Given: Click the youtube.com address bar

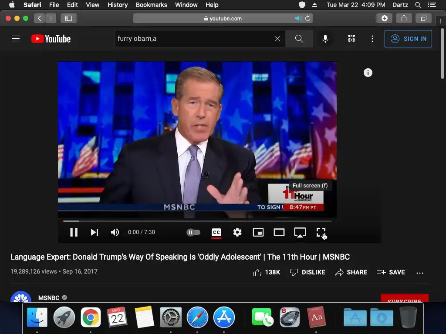Looking at the screenshot, I should click(223, 18).
